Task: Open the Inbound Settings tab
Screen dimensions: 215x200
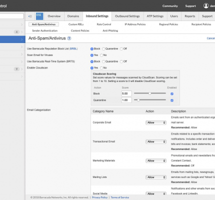Action: pyautogui.click(x=97, y=16)
